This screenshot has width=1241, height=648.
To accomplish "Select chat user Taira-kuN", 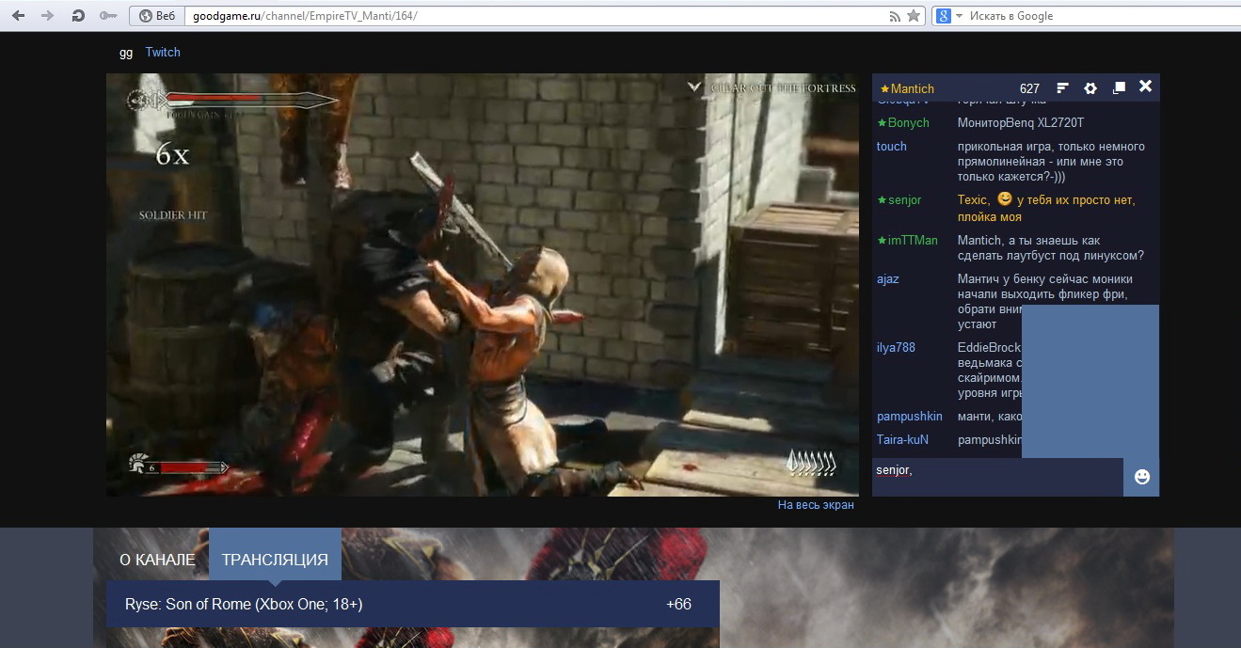I will coord(902,439).
